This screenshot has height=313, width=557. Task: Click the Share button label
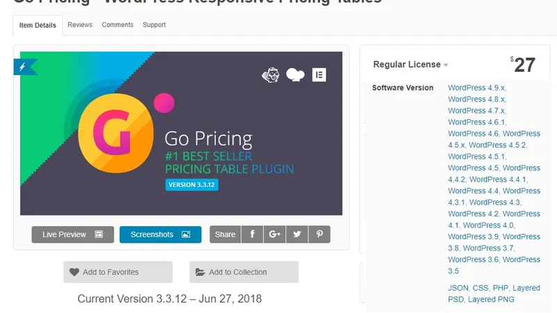(225, 234)
